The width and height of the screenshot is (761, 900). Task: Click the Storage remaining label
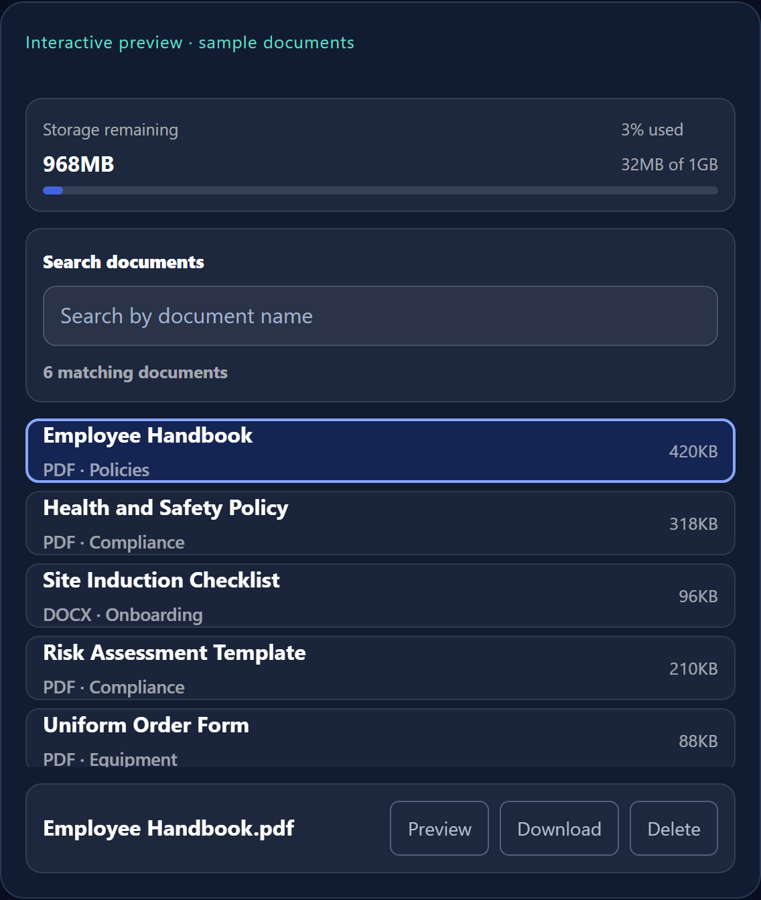click(111, 129)
